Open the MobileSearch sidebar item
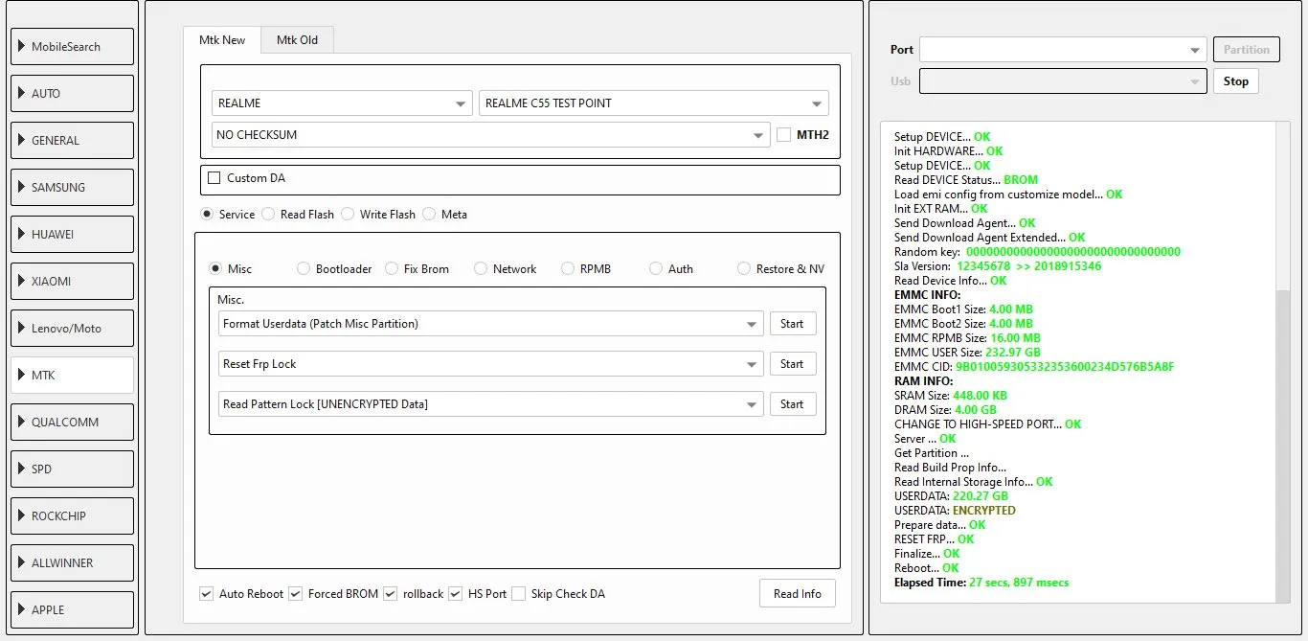This screenshot has width=1308, height=641. coord(72,47)
